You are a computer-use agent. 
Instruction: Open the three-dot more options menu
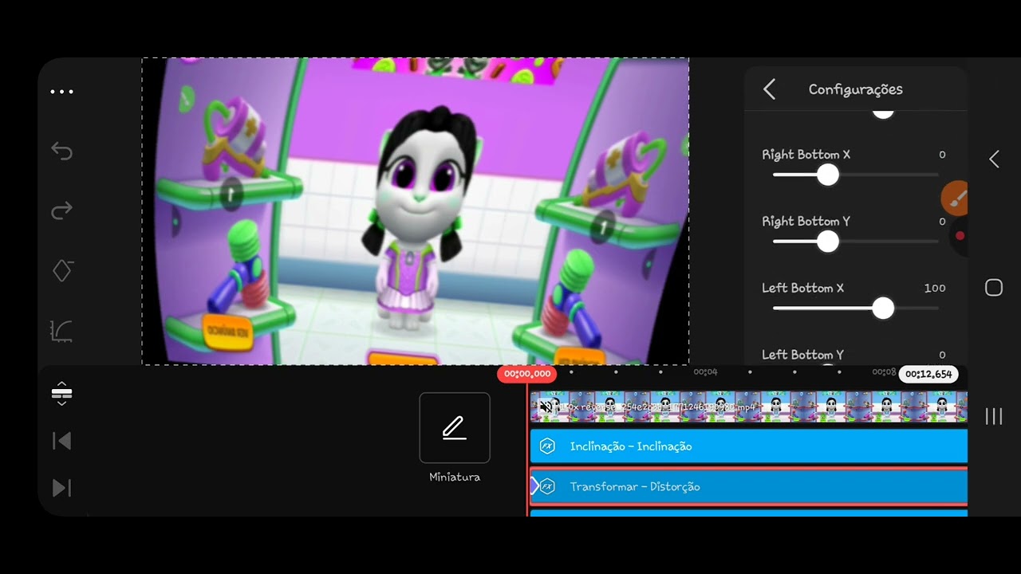(61, 92)
